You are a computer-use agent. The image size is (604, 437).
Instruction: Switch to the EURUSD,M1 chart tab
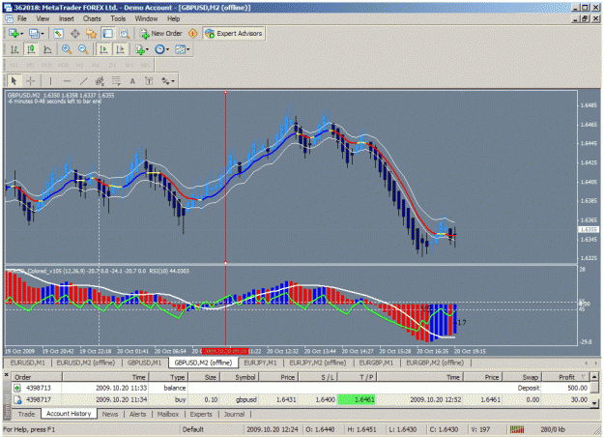pyautogui.click(x=28, y=363)
